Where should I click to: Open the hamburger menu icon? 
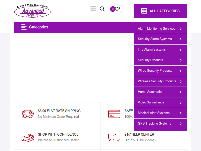[93, 9]
